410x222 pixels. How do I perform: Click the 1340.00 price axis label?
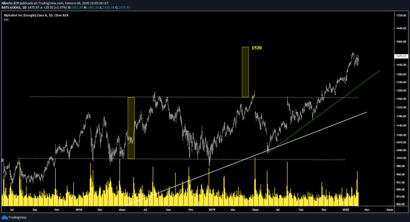click(x=401, y=82)
